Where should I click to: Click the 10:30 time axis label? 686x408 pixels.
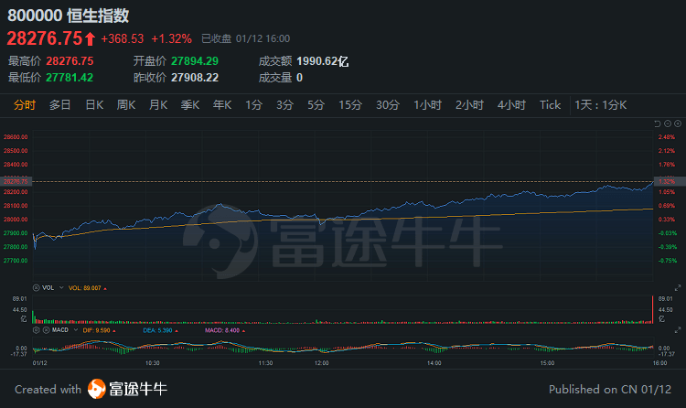tap(152, 363)
